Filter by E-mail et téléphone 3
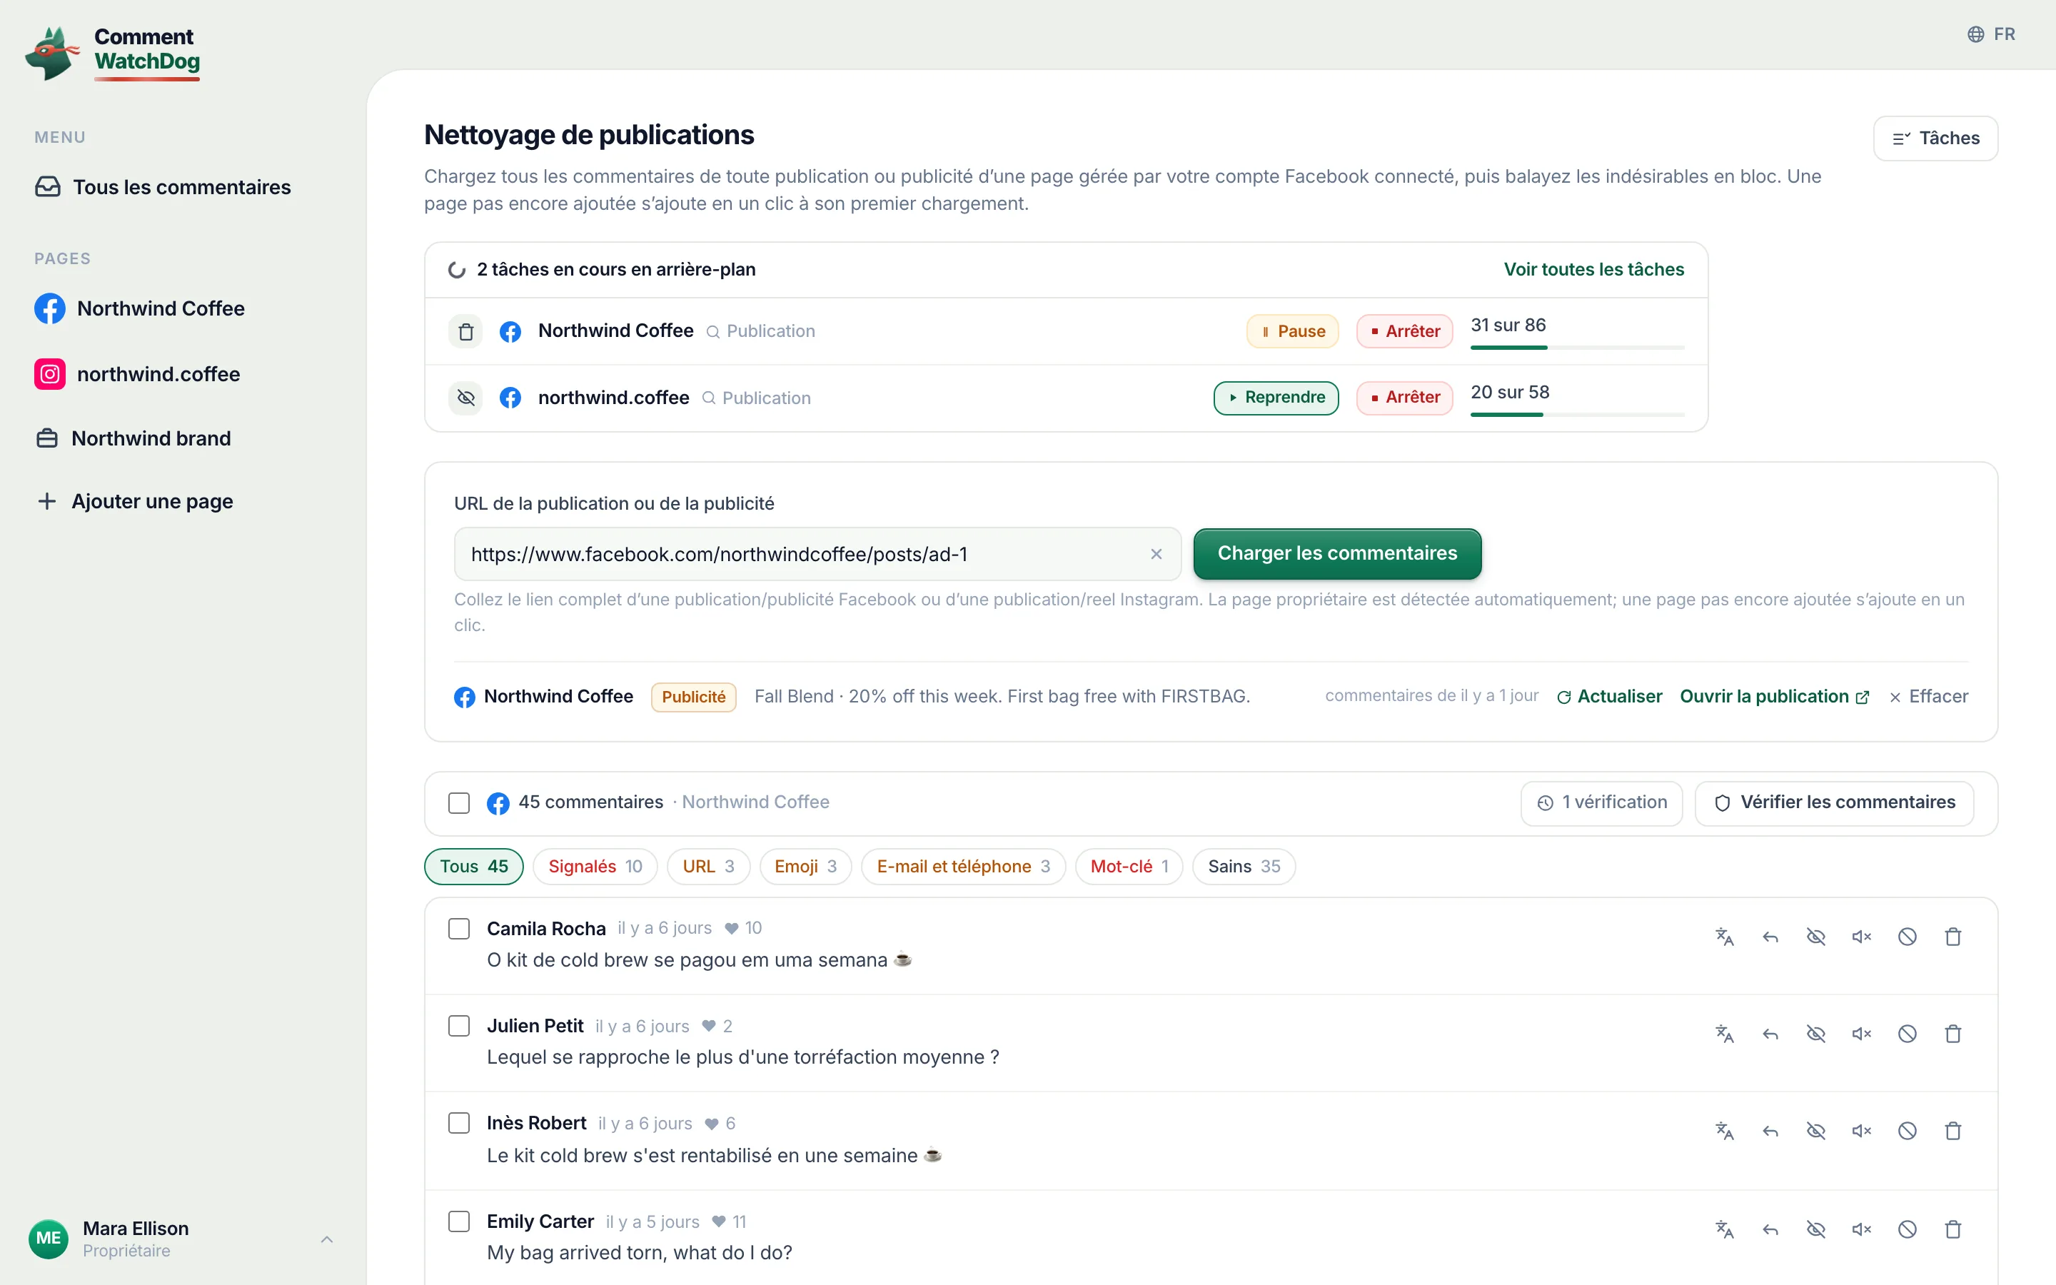2056x1285 pixels. (x=964, y=867)
